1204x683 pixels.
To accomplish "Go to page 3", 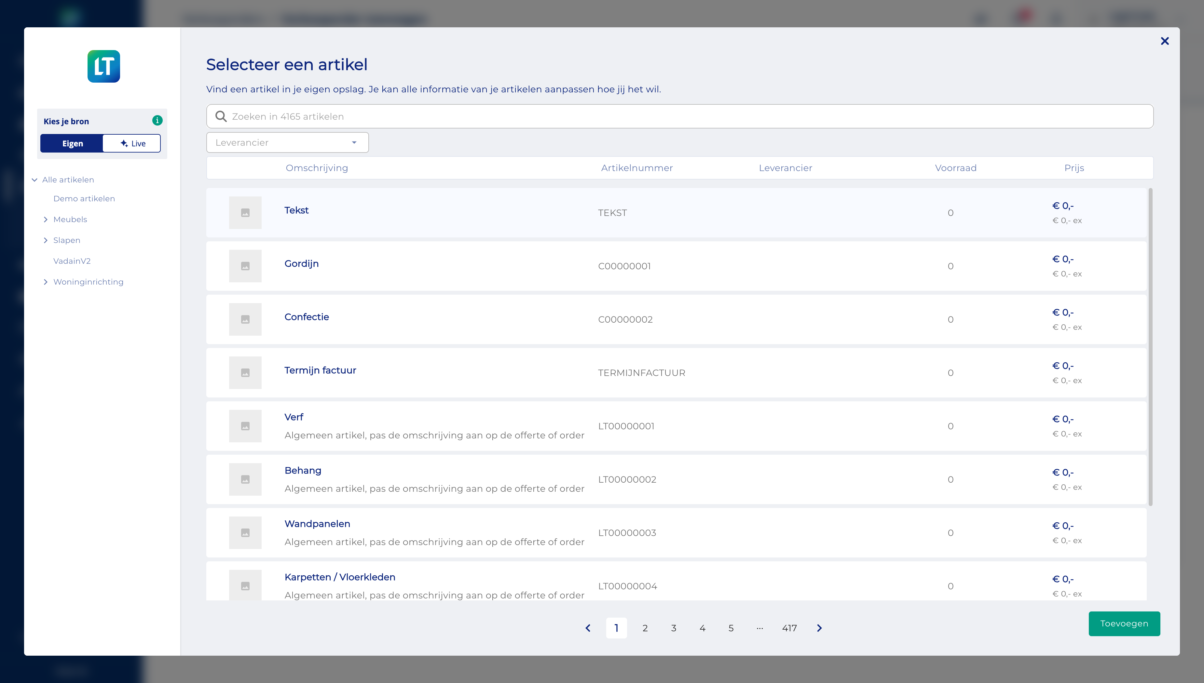I will point(674,628).
